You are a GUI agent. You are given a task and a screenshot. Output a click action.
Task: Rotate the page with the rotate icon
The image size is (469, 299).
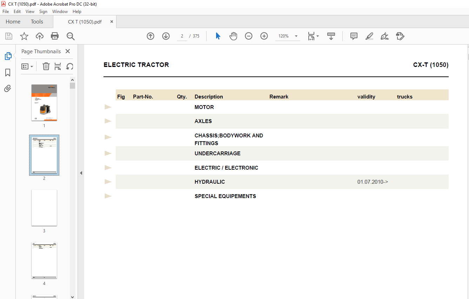(70, 66)
